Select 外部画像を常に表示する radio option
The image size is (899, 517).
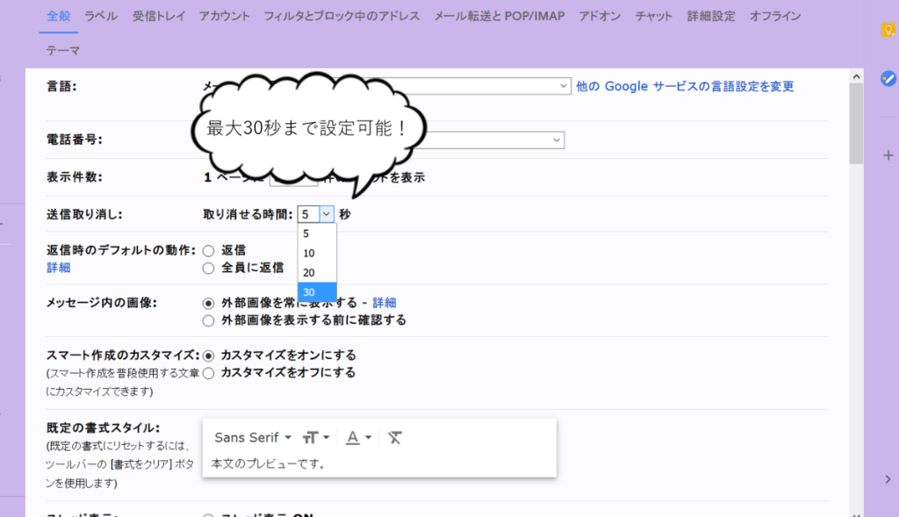(208, 303)
